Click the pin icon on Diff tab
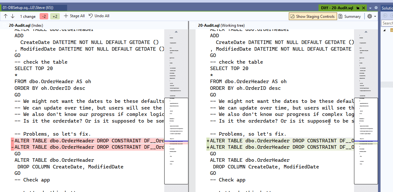This screenshot has width=393, height=192. click(358, 8)
